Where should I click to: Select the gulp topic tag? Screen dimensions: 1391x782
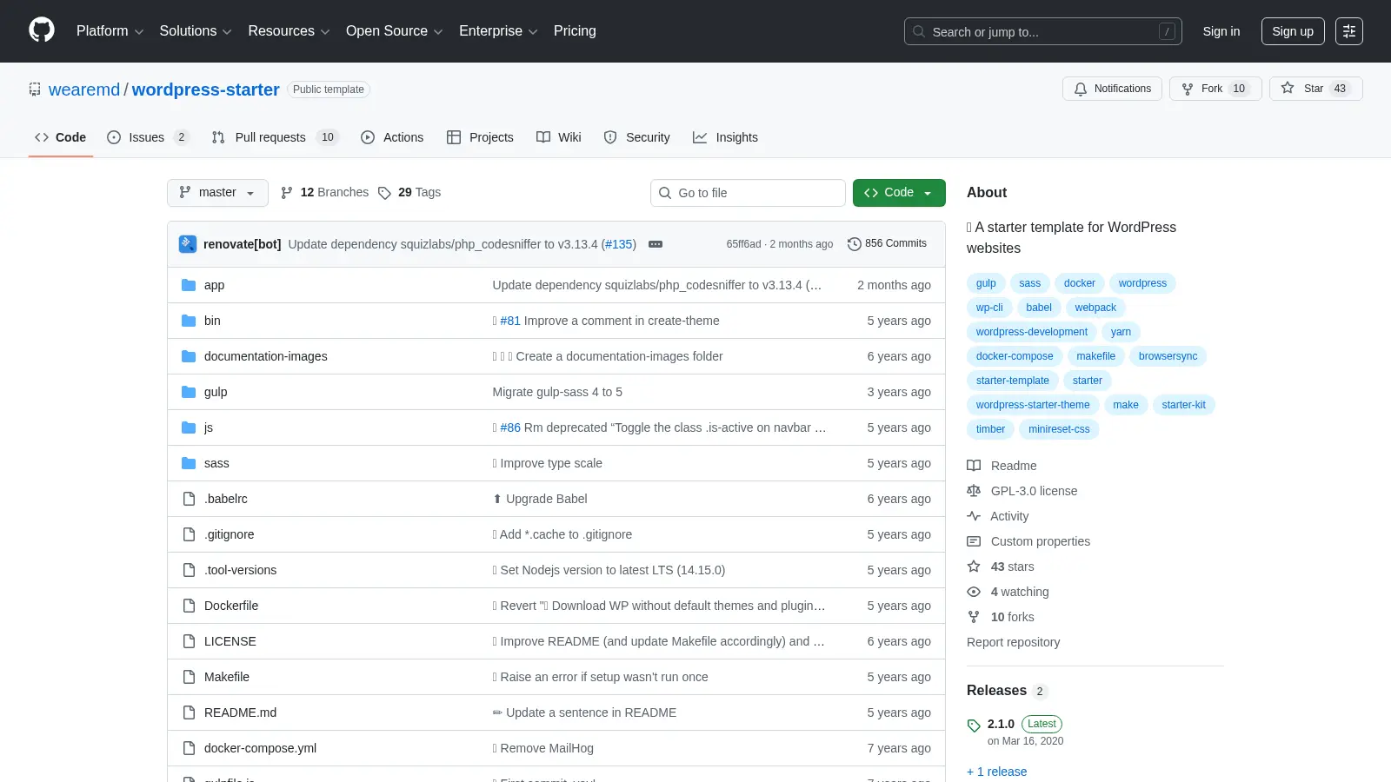[986, 283]
